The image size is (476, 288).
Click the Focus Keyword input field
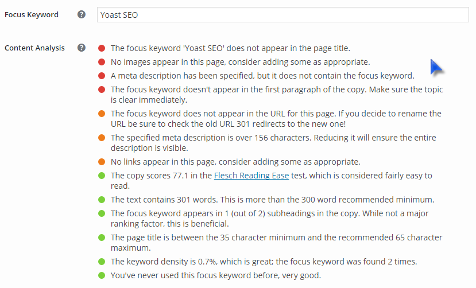coord(283,14)
